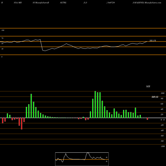Click the '(SAYAJIIND) MunafaSutra.com' label
This screenshot has width=166, height=166.
click(147, 3)
